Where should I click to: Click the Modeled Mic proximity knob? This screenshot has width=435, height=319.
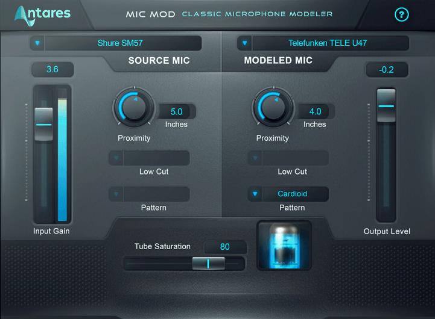(273, 107)
